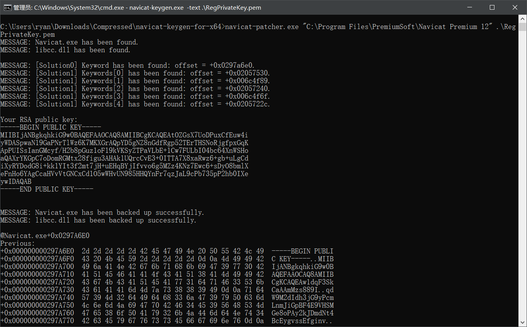Click 'Navicat.exe has been backed up' message
527x327 pixels.
[102, 212]
